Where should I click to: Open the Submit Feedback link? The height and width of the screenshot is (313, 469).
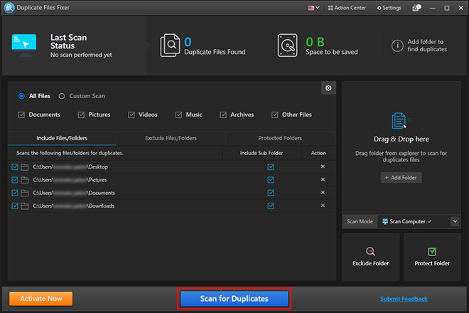click(404, 299)
